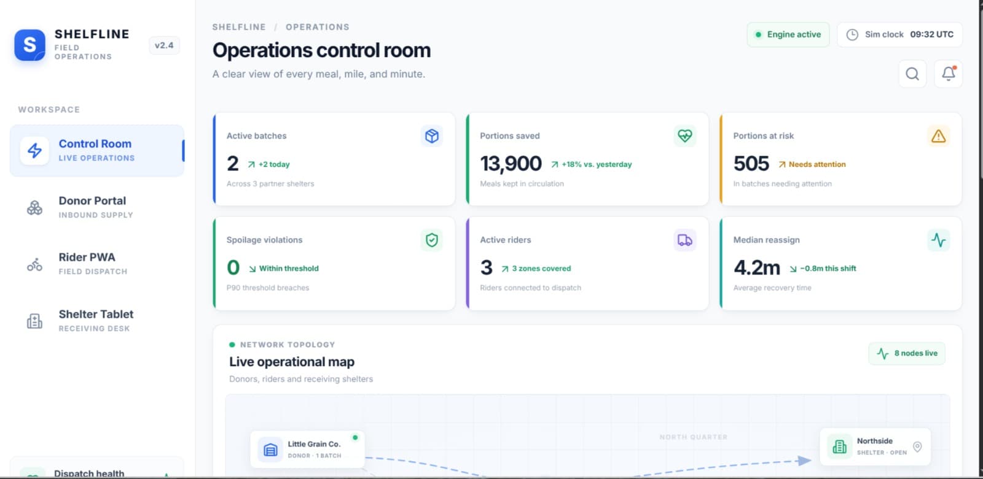
Task: Click the NORTH QUARTER map label
Action: pos(693,437)
